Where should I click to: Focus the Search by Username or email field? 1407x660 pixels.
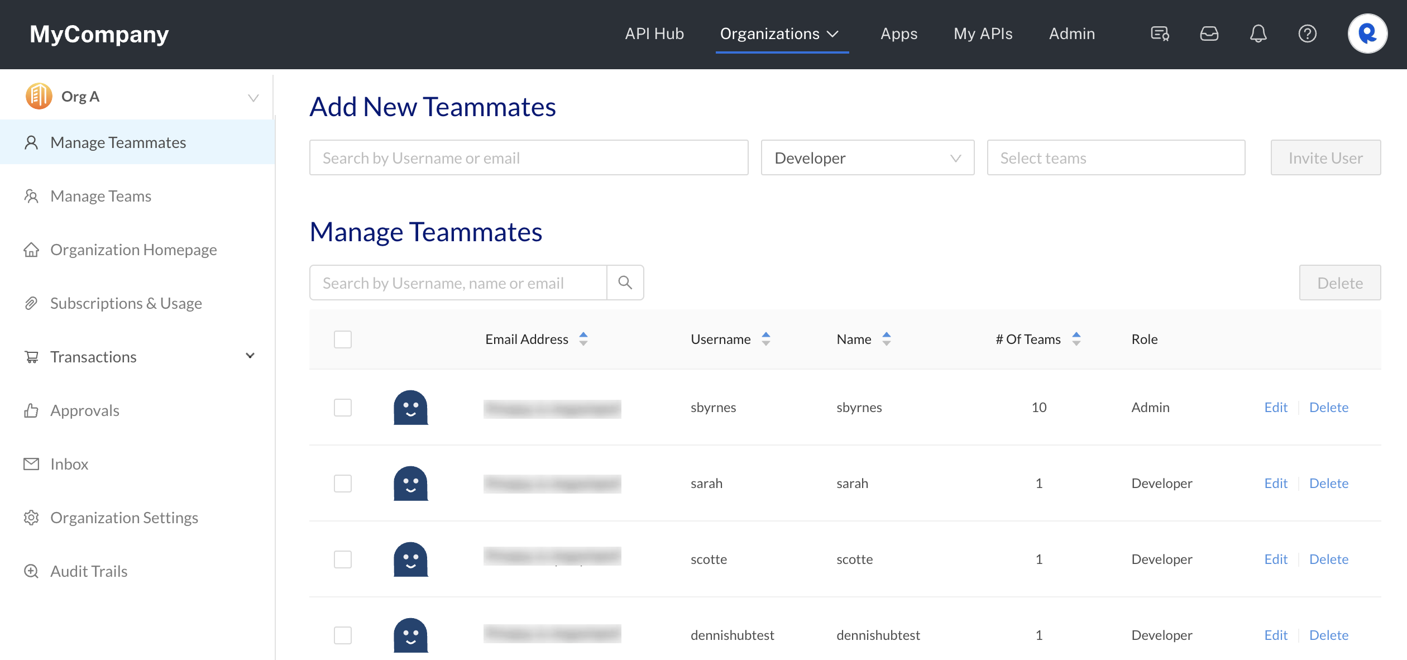click(529, 157)
